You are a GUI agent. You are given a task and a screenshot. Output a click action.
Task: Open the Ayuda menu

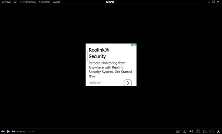(x=57, y=2)
